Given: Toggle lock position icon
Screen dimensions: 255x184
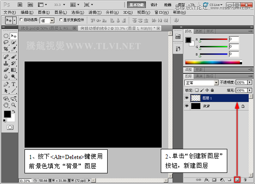Looking at the screenshot, I should 207,90.
